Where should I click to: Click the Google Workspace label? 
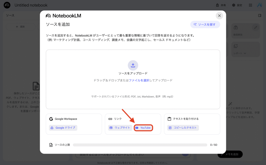point(66,119)
